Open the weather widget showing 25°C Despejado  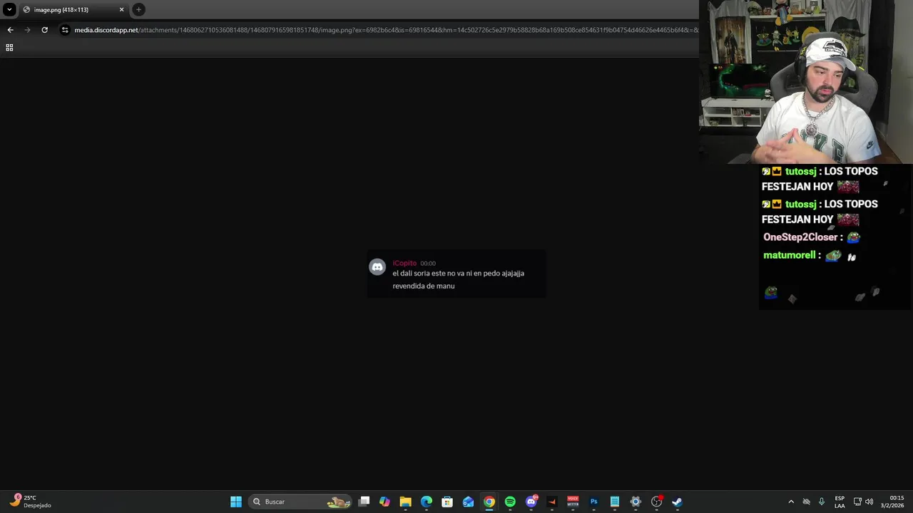tap(30, 502)
